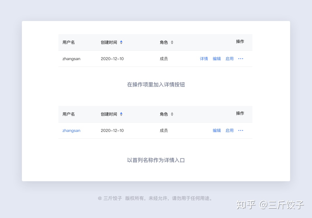The height and width of the screenshot is (218, 312).
Task: Click 操作 header in bottom table
Action: click(x=240, y=113)
